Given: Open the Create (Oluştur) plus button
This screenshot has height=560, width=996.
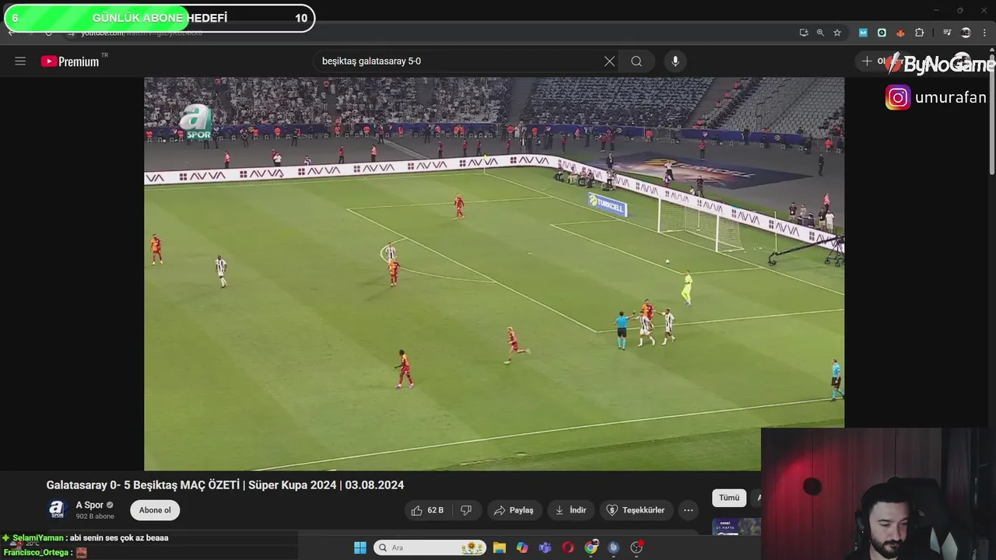Looking at the screenshot, I should tap(879, 61).
